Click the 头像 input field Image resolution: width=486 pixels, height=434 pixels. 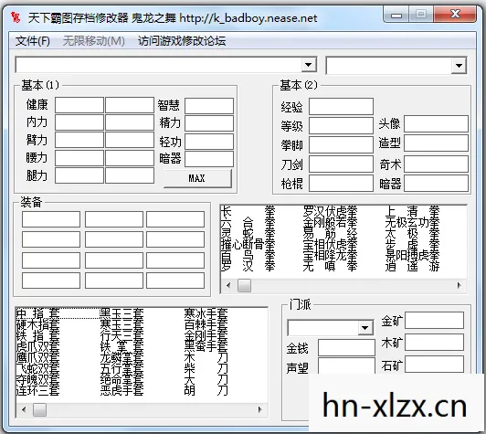(x=436, y=124)
